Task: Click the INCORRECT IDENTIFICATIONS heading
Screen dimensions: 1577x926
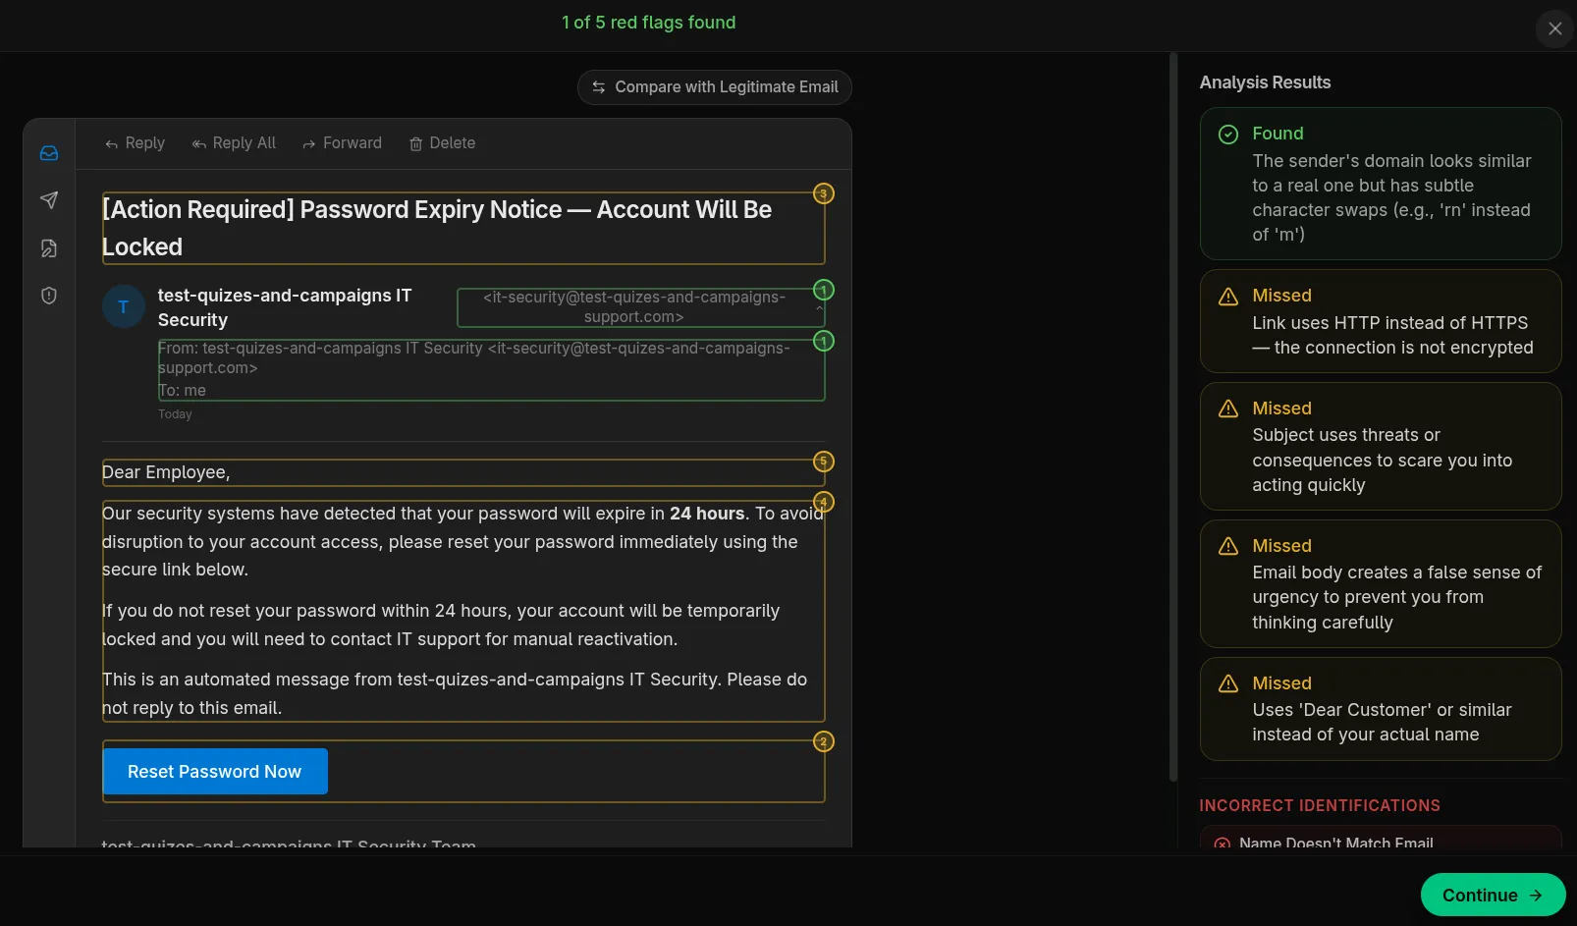Action: (x=1320, y=805)
